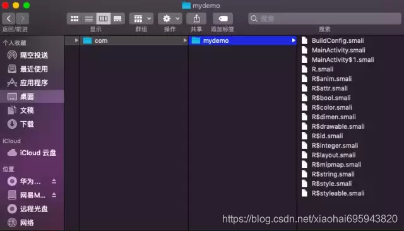Focus the Finder search field
The width and height of the screenshot is (404, 231).
pyautogui.click(x=324, y=18)
